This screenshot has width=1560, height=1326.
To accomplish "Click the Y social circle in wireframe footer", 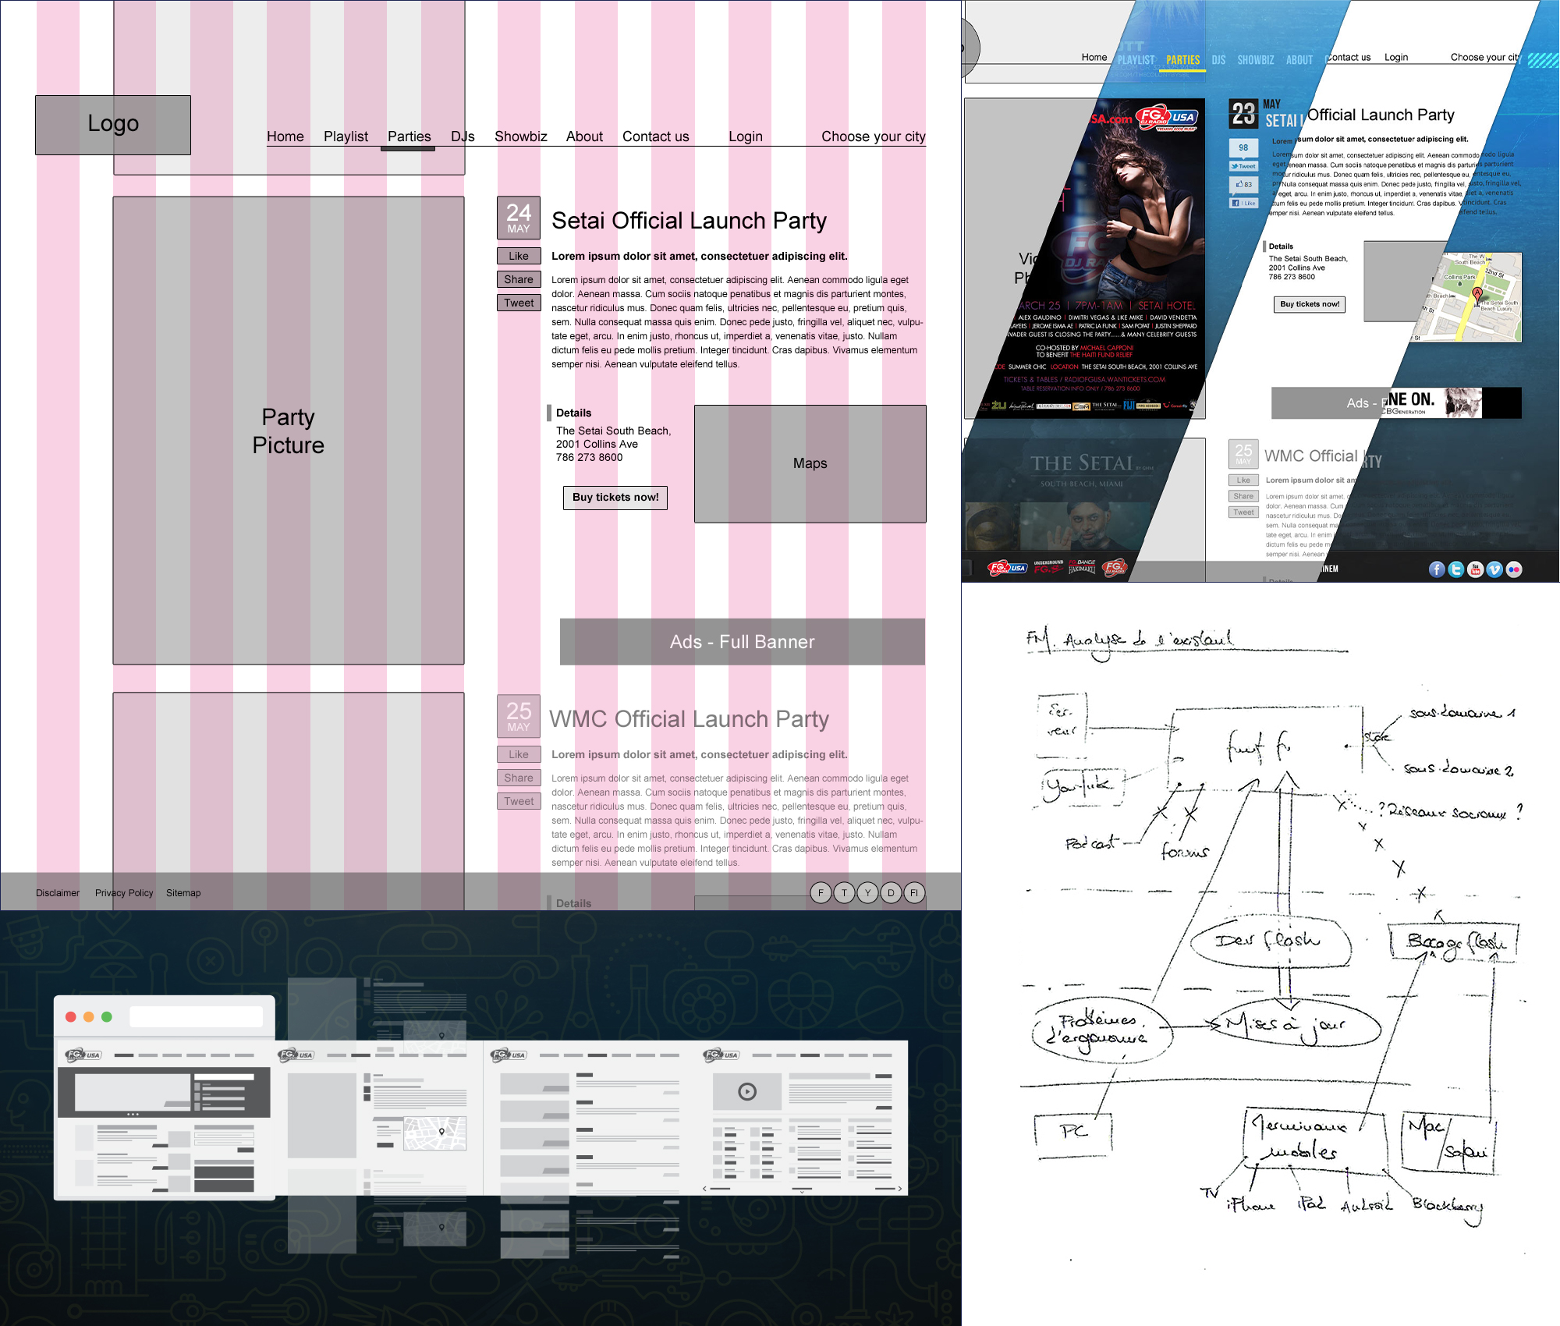I will (x=867, y=892).
